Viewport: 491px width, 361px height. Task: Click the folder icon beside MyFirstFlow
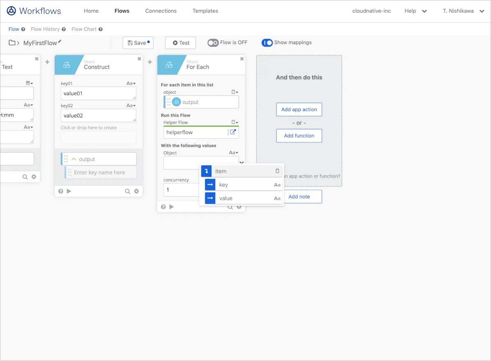click(12, 43)
